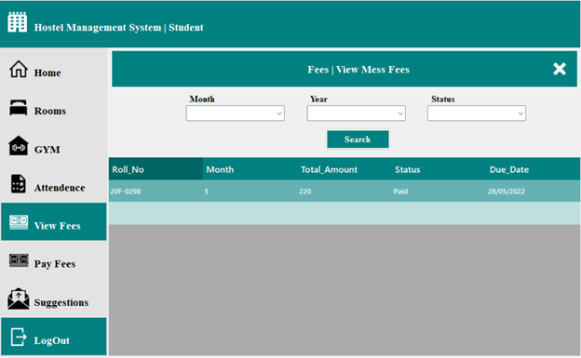This screenshot has height=358, width=581.
Task: Click the Total_Amount column header
Action: click(329, 169)
